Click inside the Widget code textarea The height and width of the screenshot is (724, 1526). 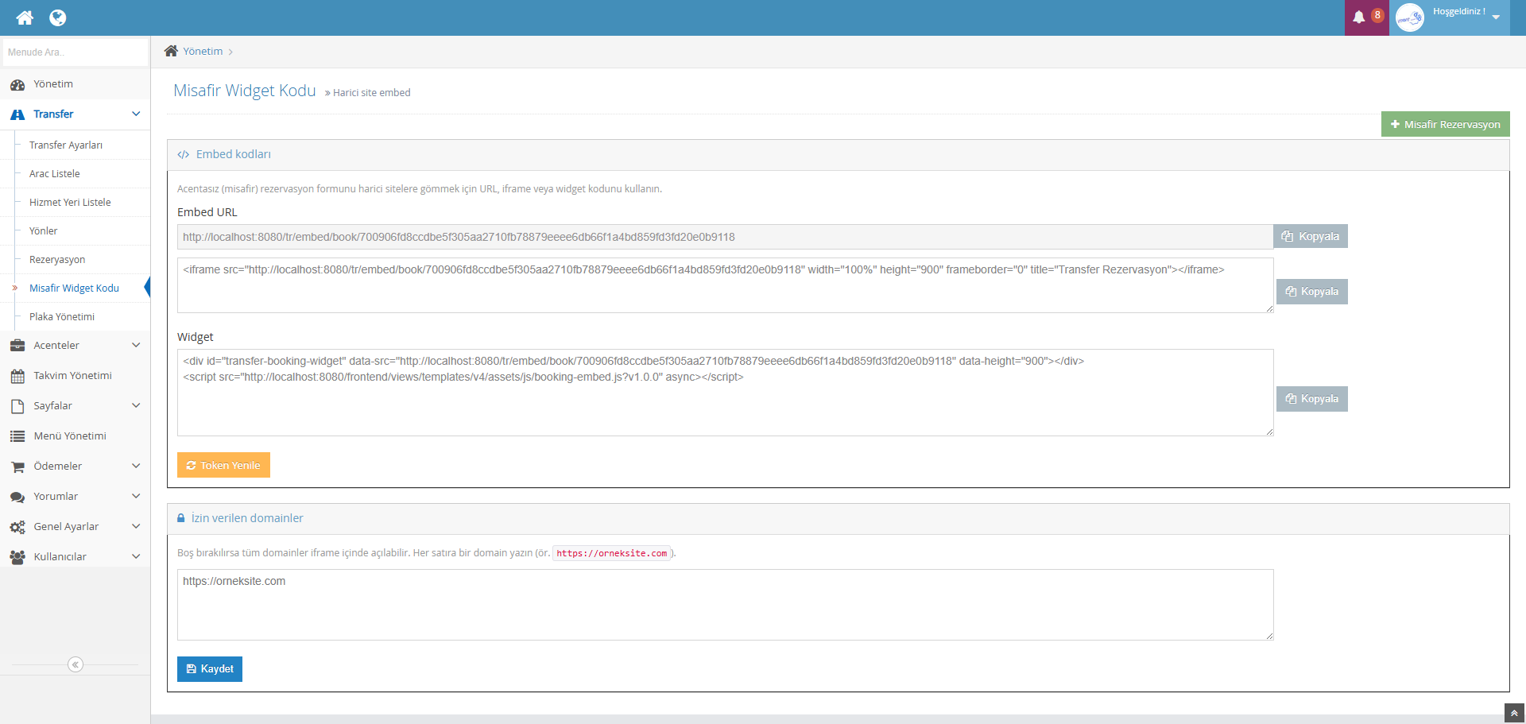[x=725, y=393]
